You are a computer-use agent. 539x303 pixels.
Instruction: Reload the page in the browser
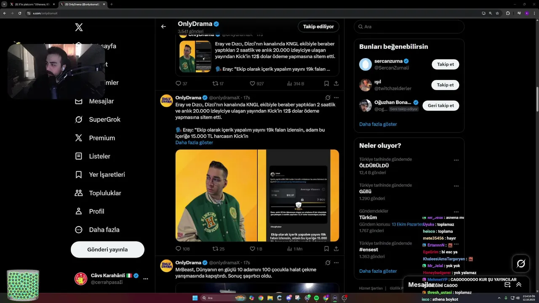pyautogui.click(x=19, y=13)
